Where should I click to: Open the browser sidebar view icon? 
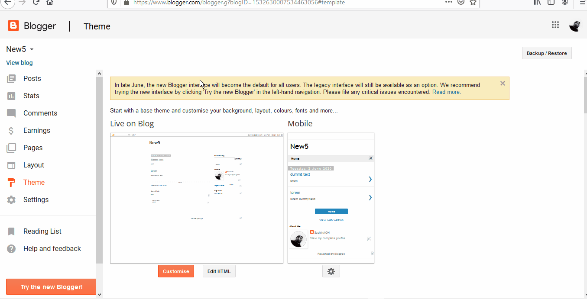(551, 2)
